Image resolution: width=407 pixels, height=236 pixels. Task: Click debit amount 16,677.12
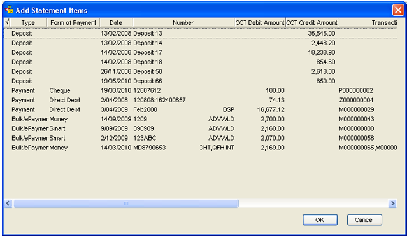(x=271, y=109)
